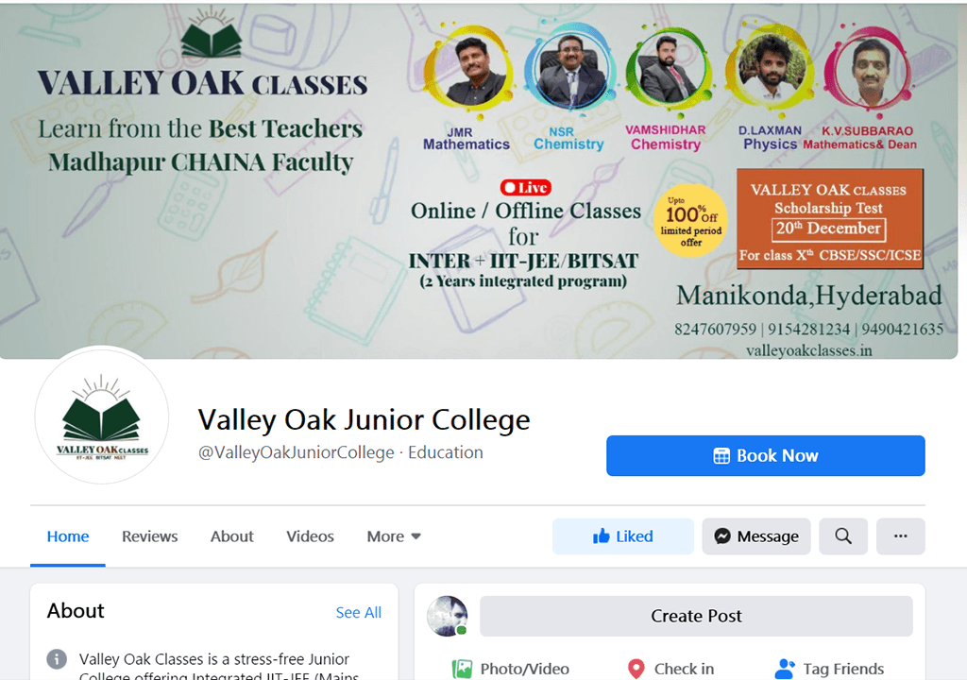Click the @ValleyOakJuniorCollege handle text
The image size is (967, 680).
[x=296, y=452]
